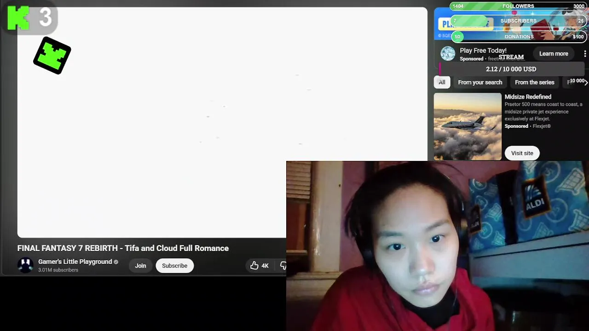Click the green Kick logo

19,18
